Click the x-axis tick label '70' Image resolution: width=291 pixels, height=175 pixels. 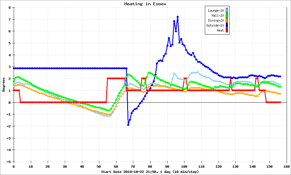[x=133, y=167]
